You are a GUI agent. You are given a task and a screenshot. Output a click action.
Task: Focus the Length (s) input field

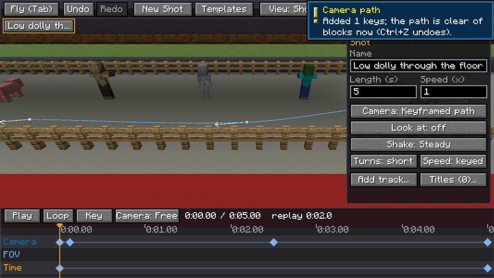[x=383, y=92]
